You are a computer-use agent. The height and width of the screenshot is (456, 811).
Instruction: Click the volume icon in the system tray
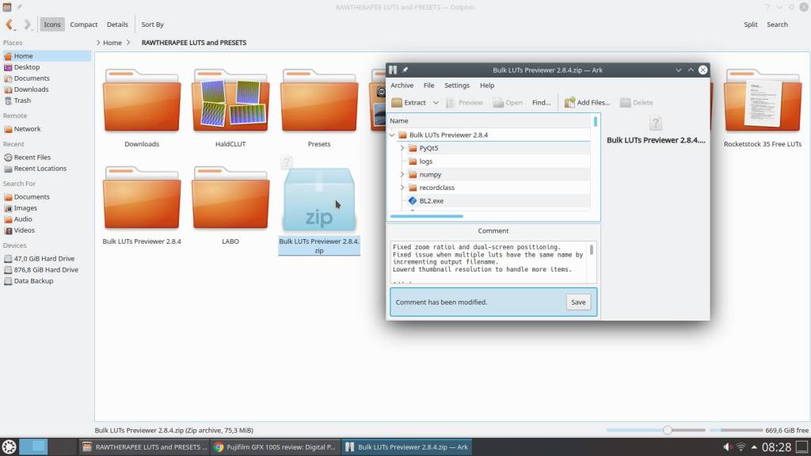(x=727, y=446)
